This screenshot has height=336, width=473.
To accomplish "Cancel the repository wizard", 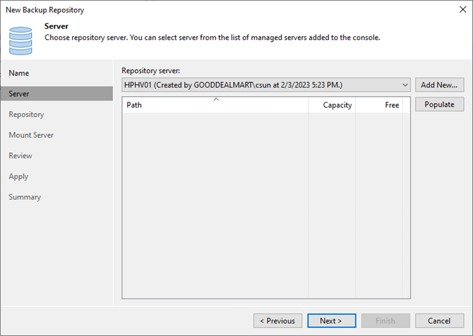I will pyautogui.click(x=439, y=321).
